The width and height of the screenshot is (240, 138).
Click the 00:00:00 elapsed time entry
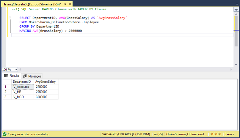(x=215, y=134)
